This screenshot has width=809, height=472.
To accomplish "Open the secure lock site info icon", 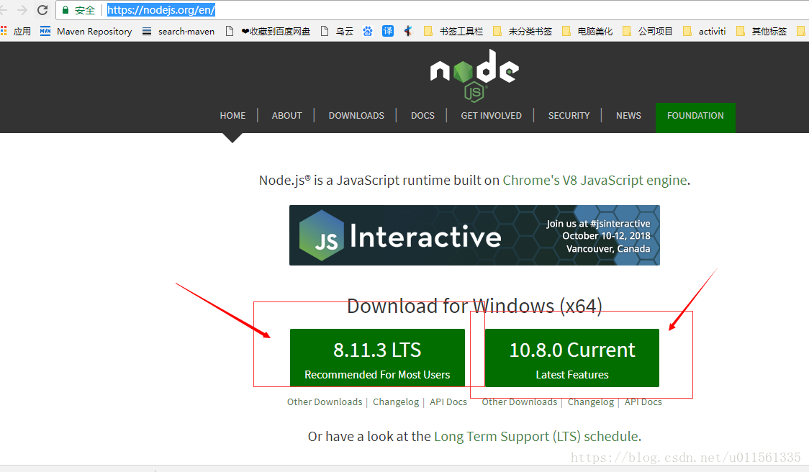I will tap(65, 10).
